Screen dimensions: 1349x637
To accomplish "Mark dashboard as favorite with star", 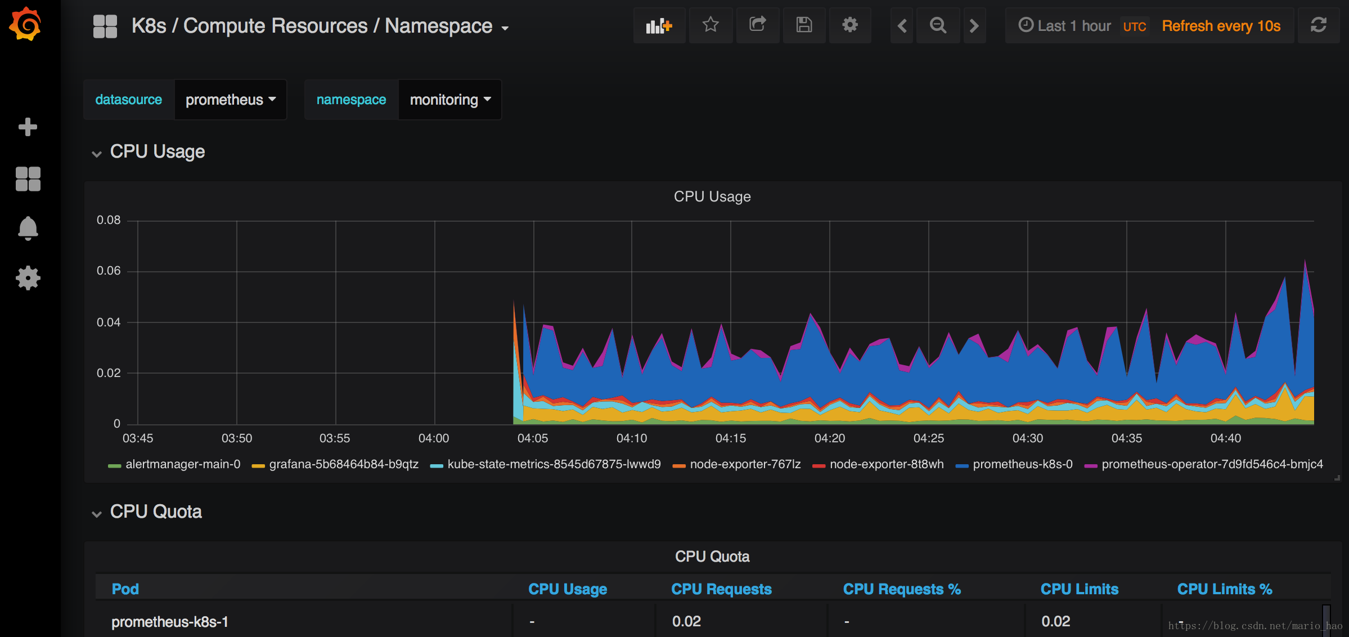I will pos(711,25).
